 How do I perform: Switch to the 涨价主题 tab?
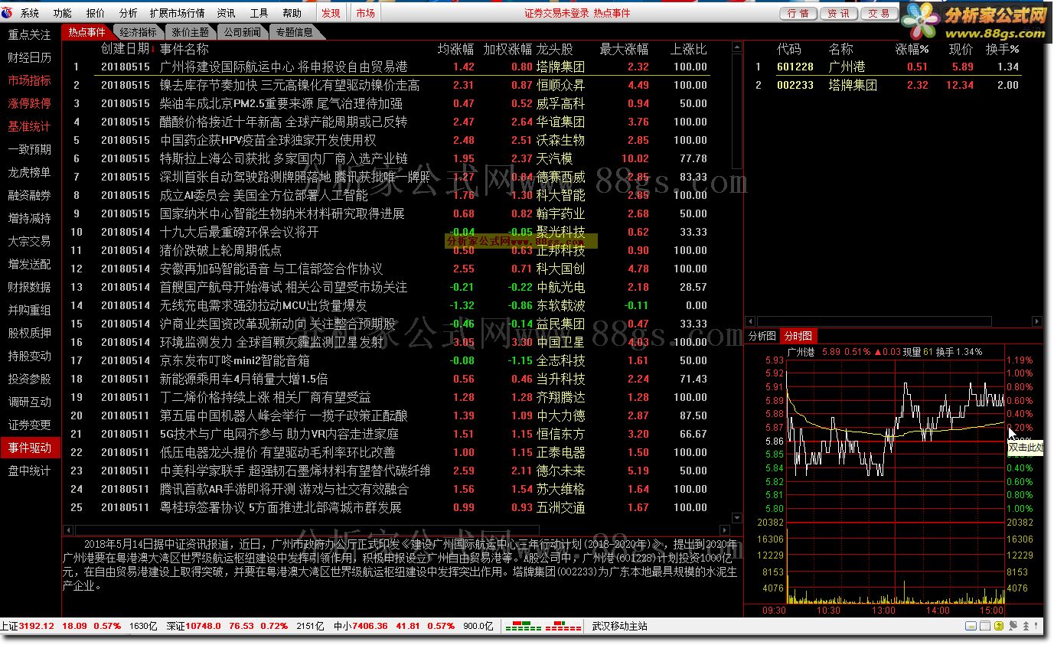click(x=191, y=32)
